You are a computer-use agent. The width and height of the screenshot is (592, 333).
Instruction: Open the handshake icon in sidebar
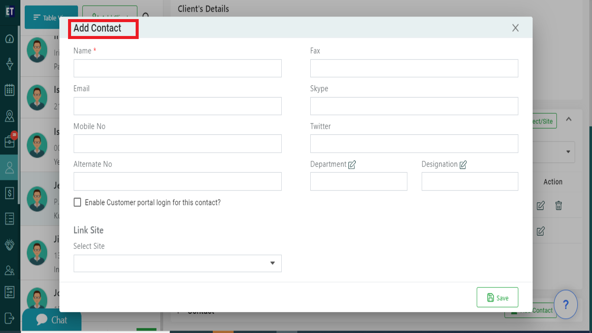(10, 245)
